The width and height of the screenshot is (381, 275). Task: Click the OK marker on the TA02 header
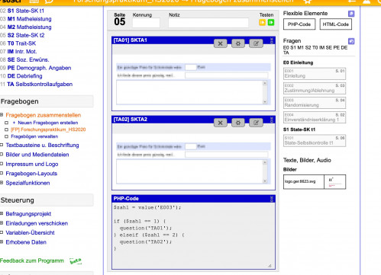[x=272, y=120]
